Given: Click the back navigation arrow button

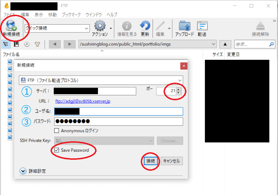Looking at the screenshot, I should 55,44.
